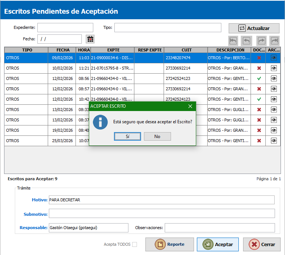Click the dialog information icon

tap(100, 122)
